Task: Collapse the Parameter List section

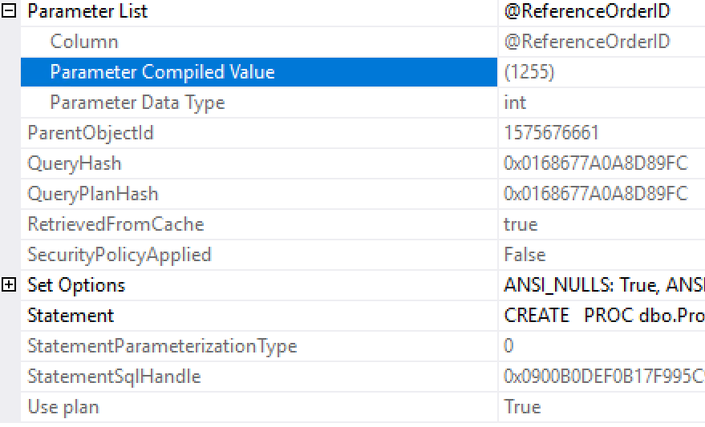Action: [x=9, y=10]
